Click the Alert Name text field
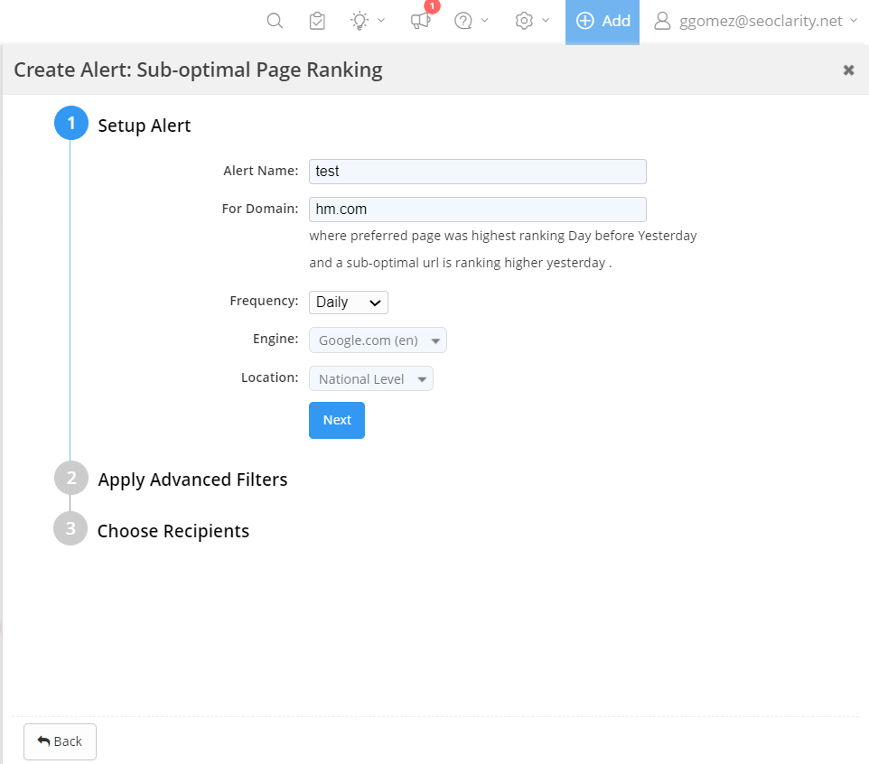 [x=477, y=172]
